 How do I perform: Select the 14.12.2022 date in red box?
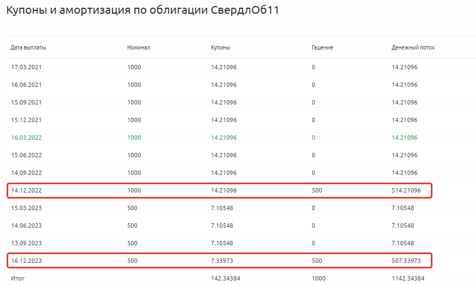[x=26, y=190]
